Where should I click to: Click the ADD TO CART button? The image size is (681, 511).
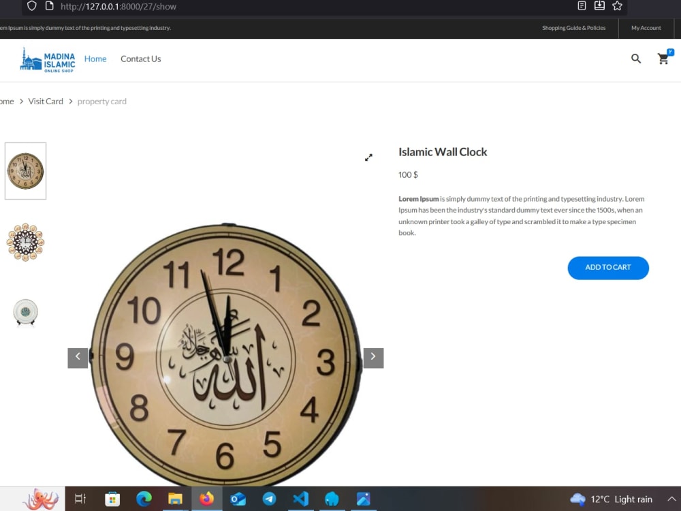pyautogui.click(x=608, y=268)
